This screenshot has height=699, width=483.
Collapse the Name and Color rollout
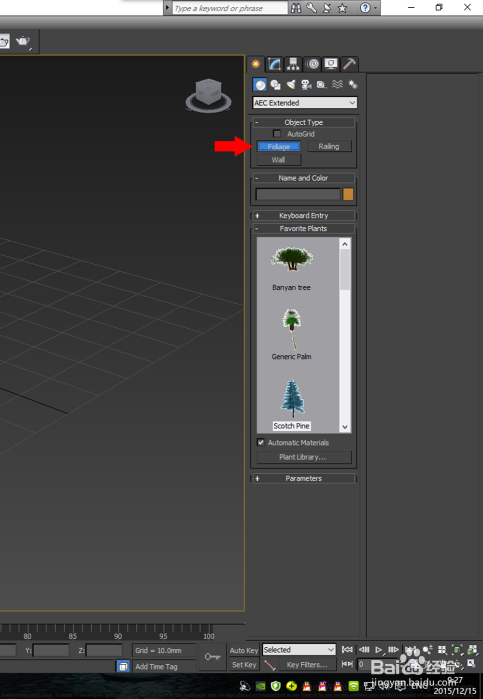click(x=303, y=178)
